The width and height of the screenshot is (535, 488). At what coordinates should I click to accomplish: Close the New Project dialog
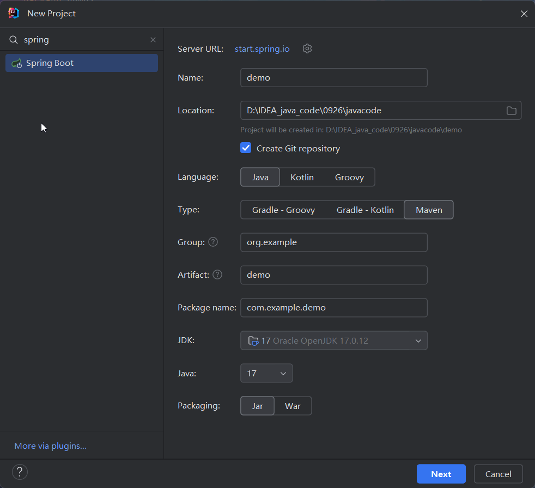click(524, 14)
